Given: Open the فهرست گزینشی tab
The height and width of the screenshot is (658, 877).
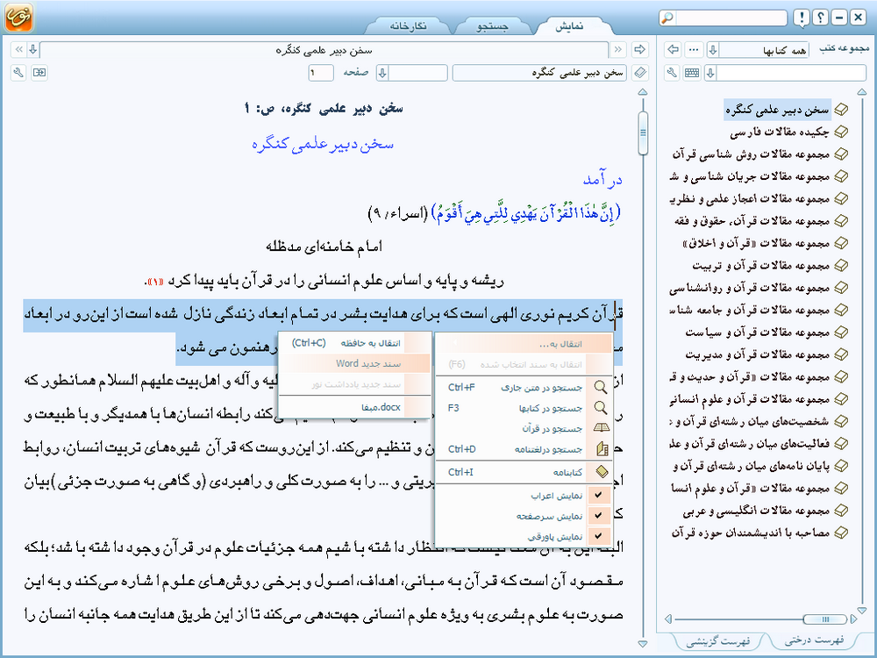Looking at the screenshot, I should pyautogui.click(x=718, y=641).
